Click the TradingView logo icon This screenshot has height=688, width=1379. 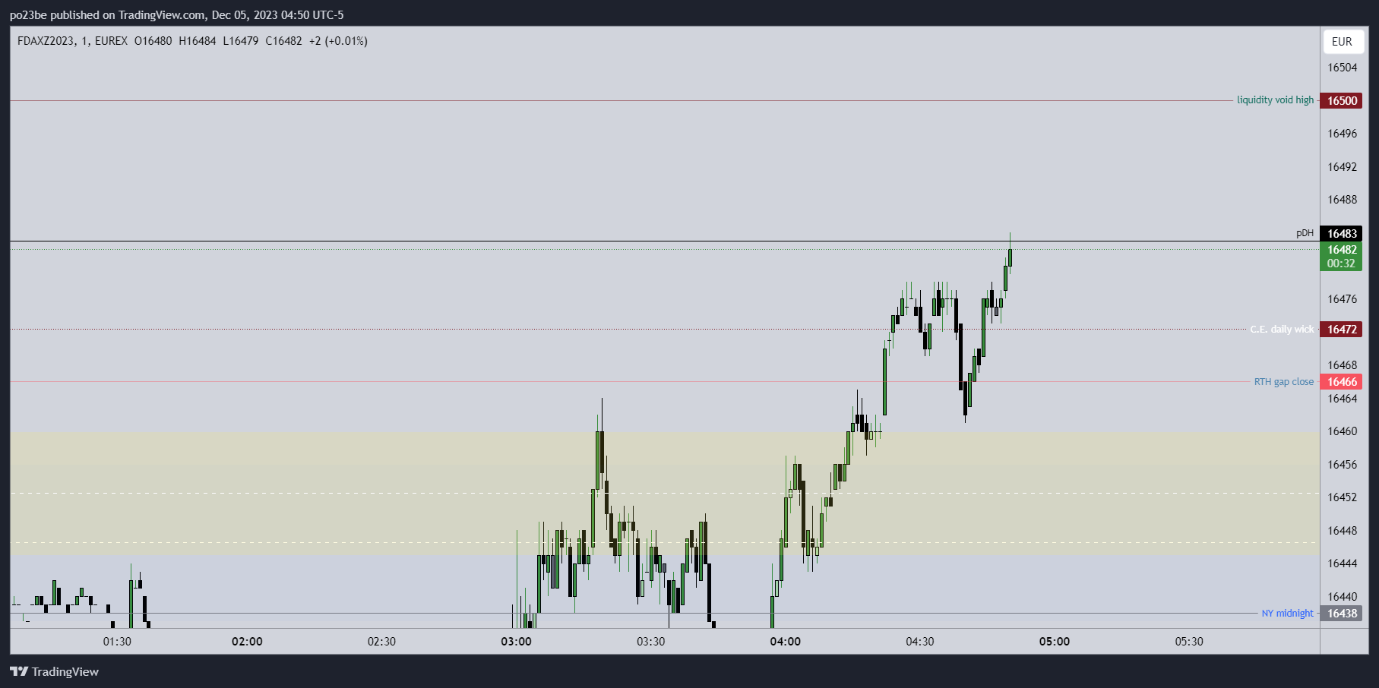click(19, 671)
